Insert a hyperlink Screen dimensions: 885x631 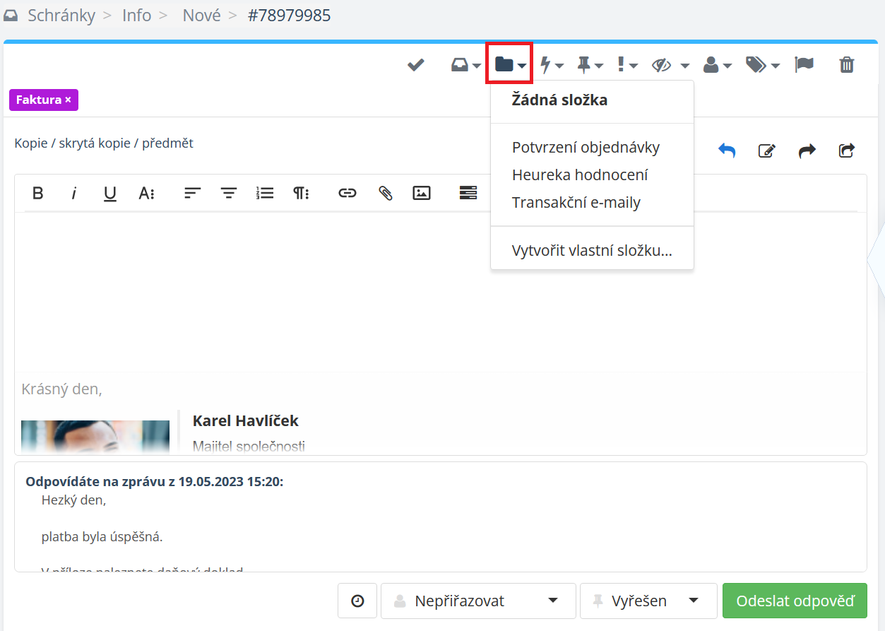(347, 193)
